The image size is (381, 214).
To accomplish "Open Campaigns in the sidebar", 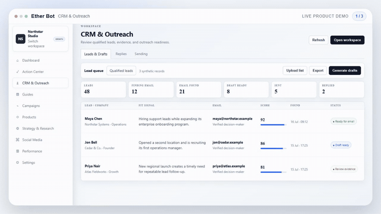I will pos(41,106).
